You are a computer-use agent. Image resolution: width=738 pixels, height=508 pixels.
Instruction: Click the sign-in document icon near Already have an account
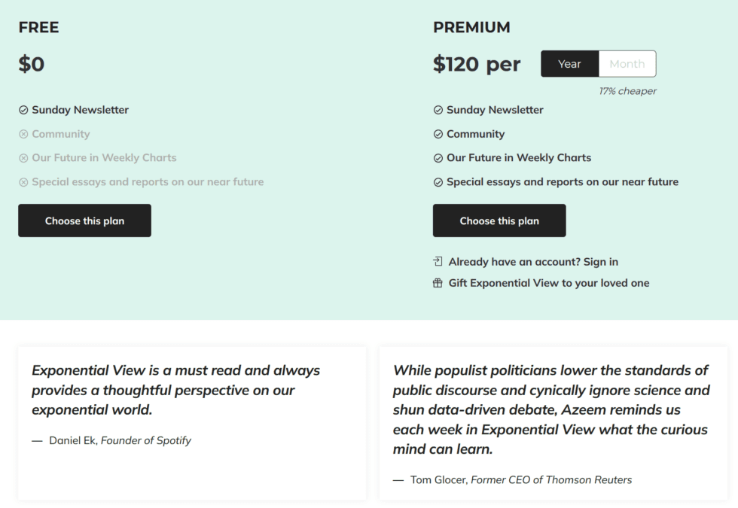point(438,261)
